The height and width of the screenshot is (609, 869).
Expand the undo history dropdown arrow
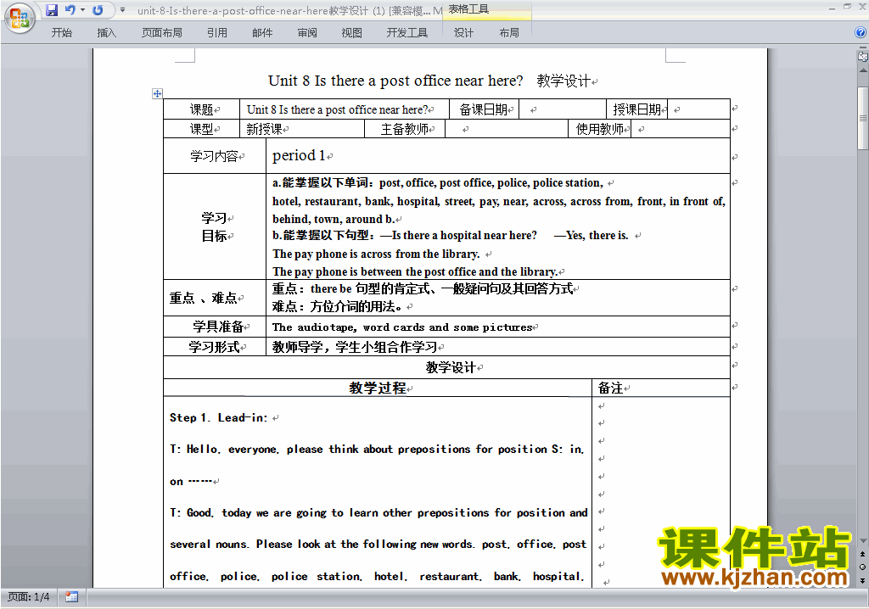click(82, 10)
